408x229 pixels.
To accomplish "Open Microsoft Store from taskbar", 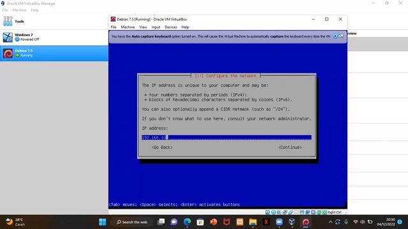I will [x=200, y=222].
